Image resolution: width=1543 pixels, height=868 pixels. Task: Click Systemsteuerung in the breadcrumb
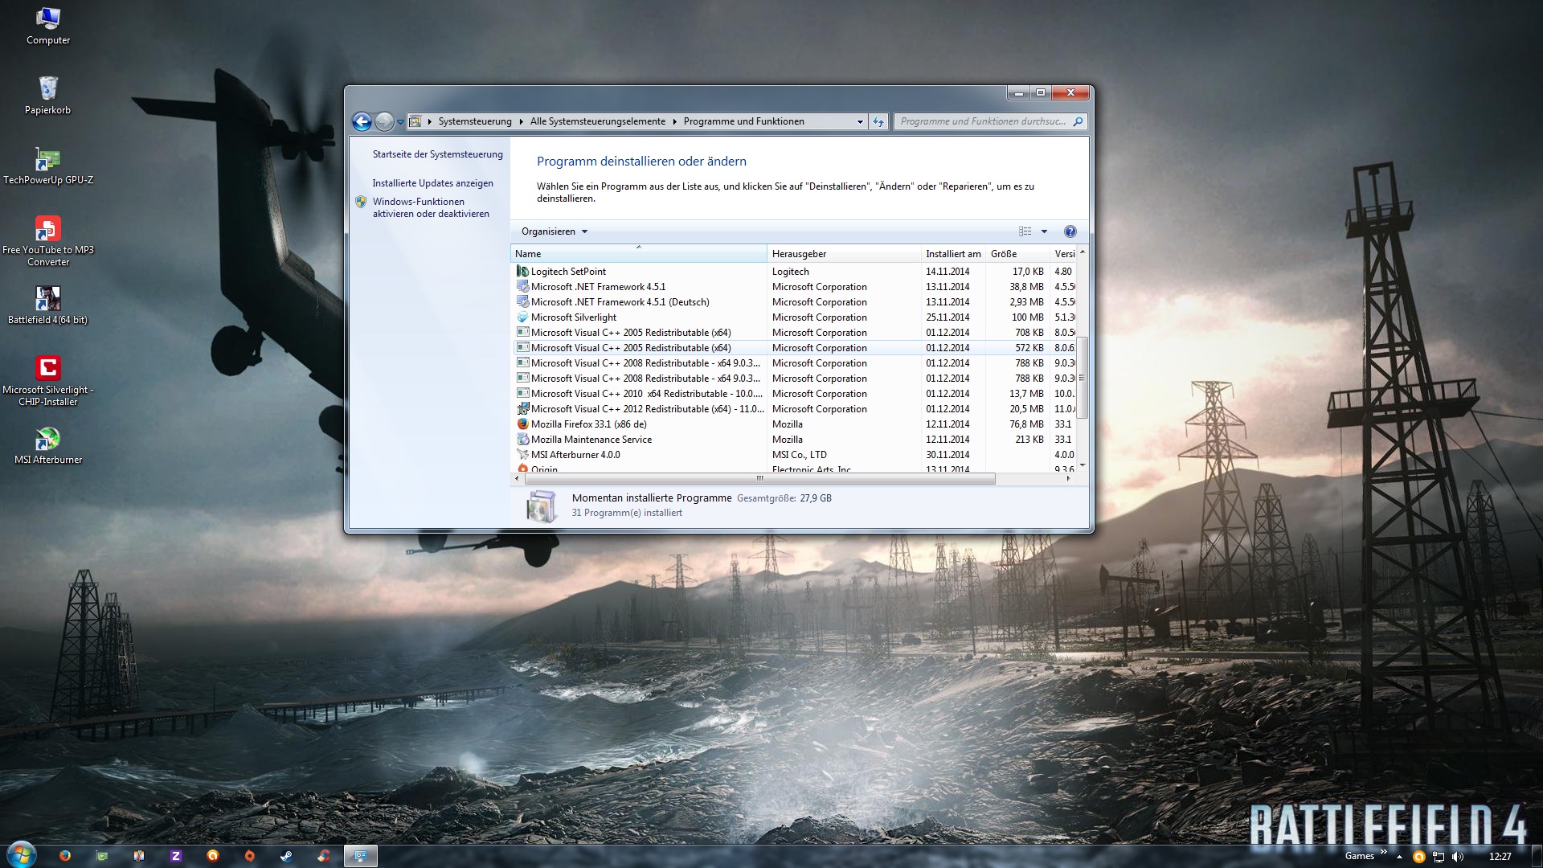(475, 121)
